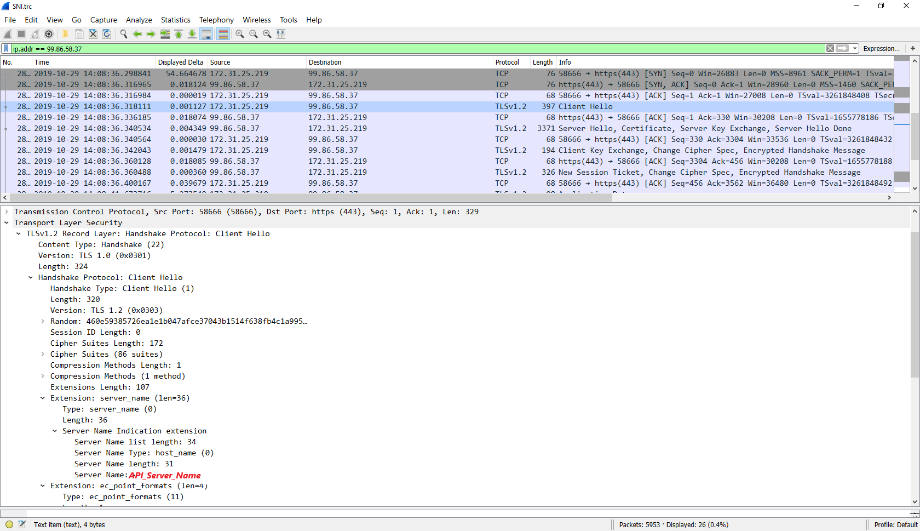Open the Statistics menu
920x531 pixels.
[x=175, y=20]
